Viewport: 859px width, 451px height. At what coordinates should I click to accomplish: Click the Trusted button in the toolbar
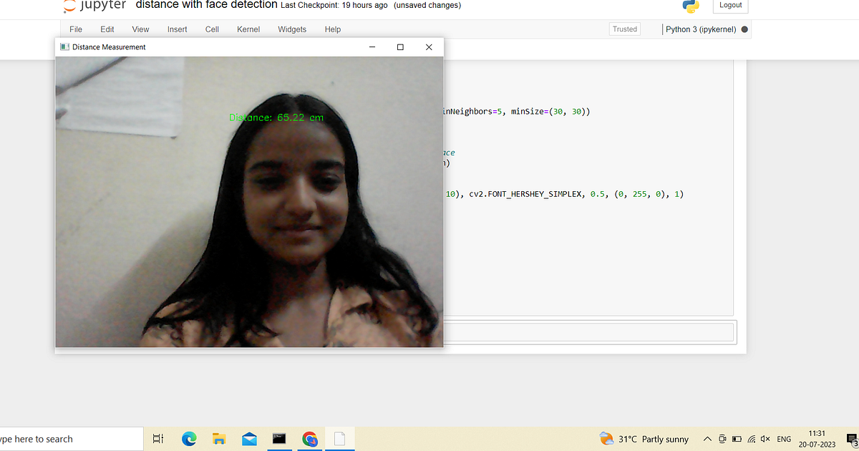coord(624,29)
